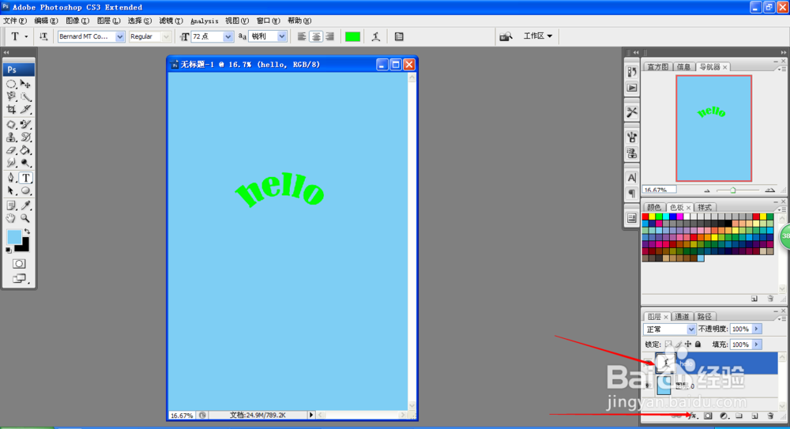Open the 滤镜 menu

171,21
